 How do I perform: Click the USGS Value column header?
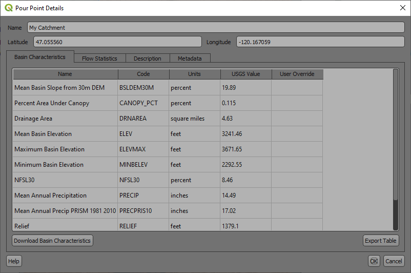coord(246,74)
